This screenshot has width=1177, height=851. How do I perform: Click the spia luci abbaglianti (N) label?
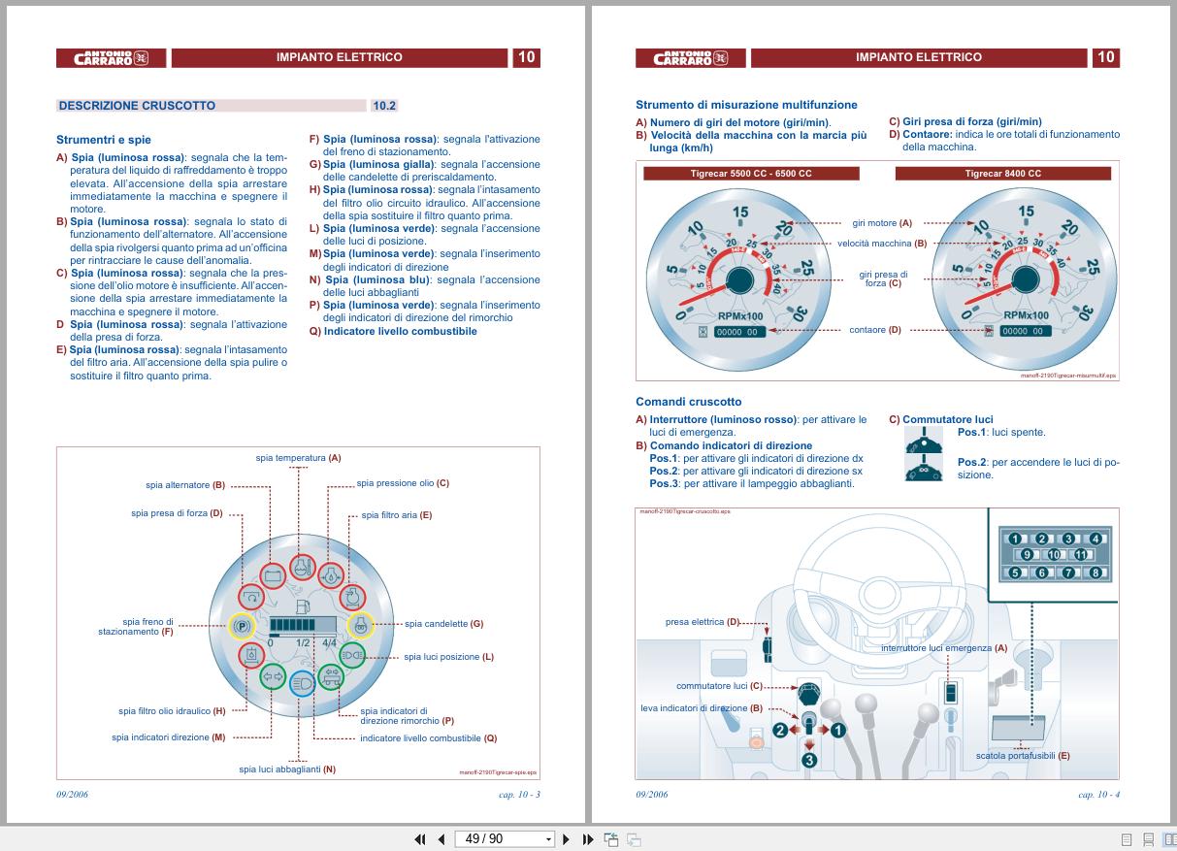tap(287, 769)
